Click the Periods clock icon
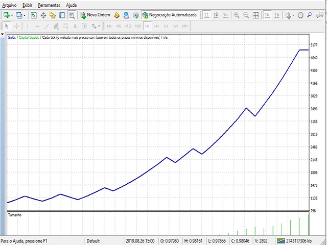 point(300,15)
